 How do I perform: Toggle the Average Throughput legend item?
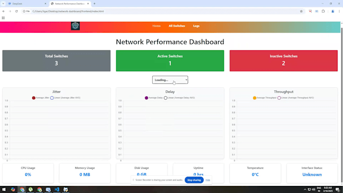coord(264,98)
